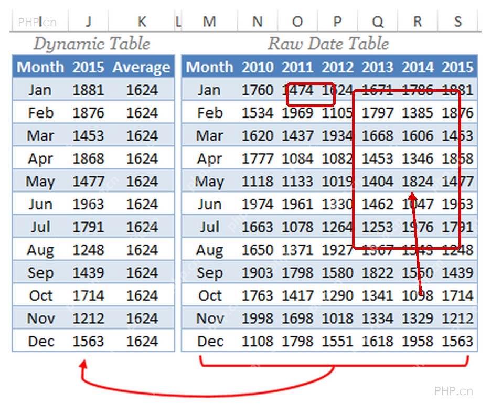Select Apr 2011 value 1084
491x414 pixels.
(x=297, y=158)
